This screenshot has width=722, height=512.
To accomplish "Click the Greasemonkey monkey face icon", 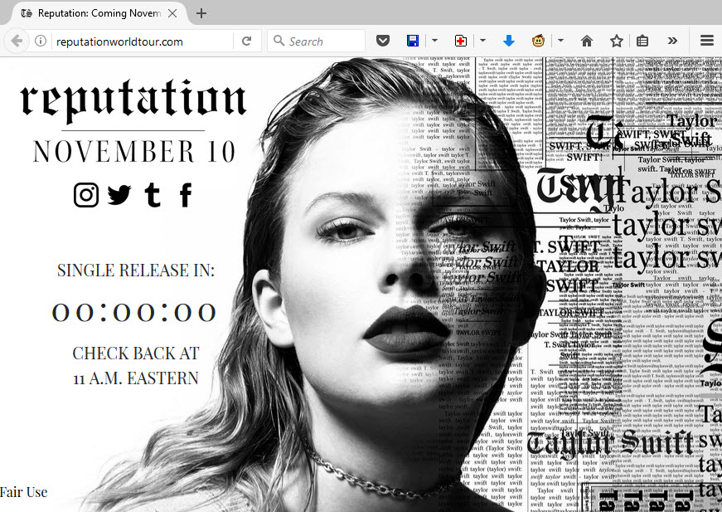I will click(538, 41).
